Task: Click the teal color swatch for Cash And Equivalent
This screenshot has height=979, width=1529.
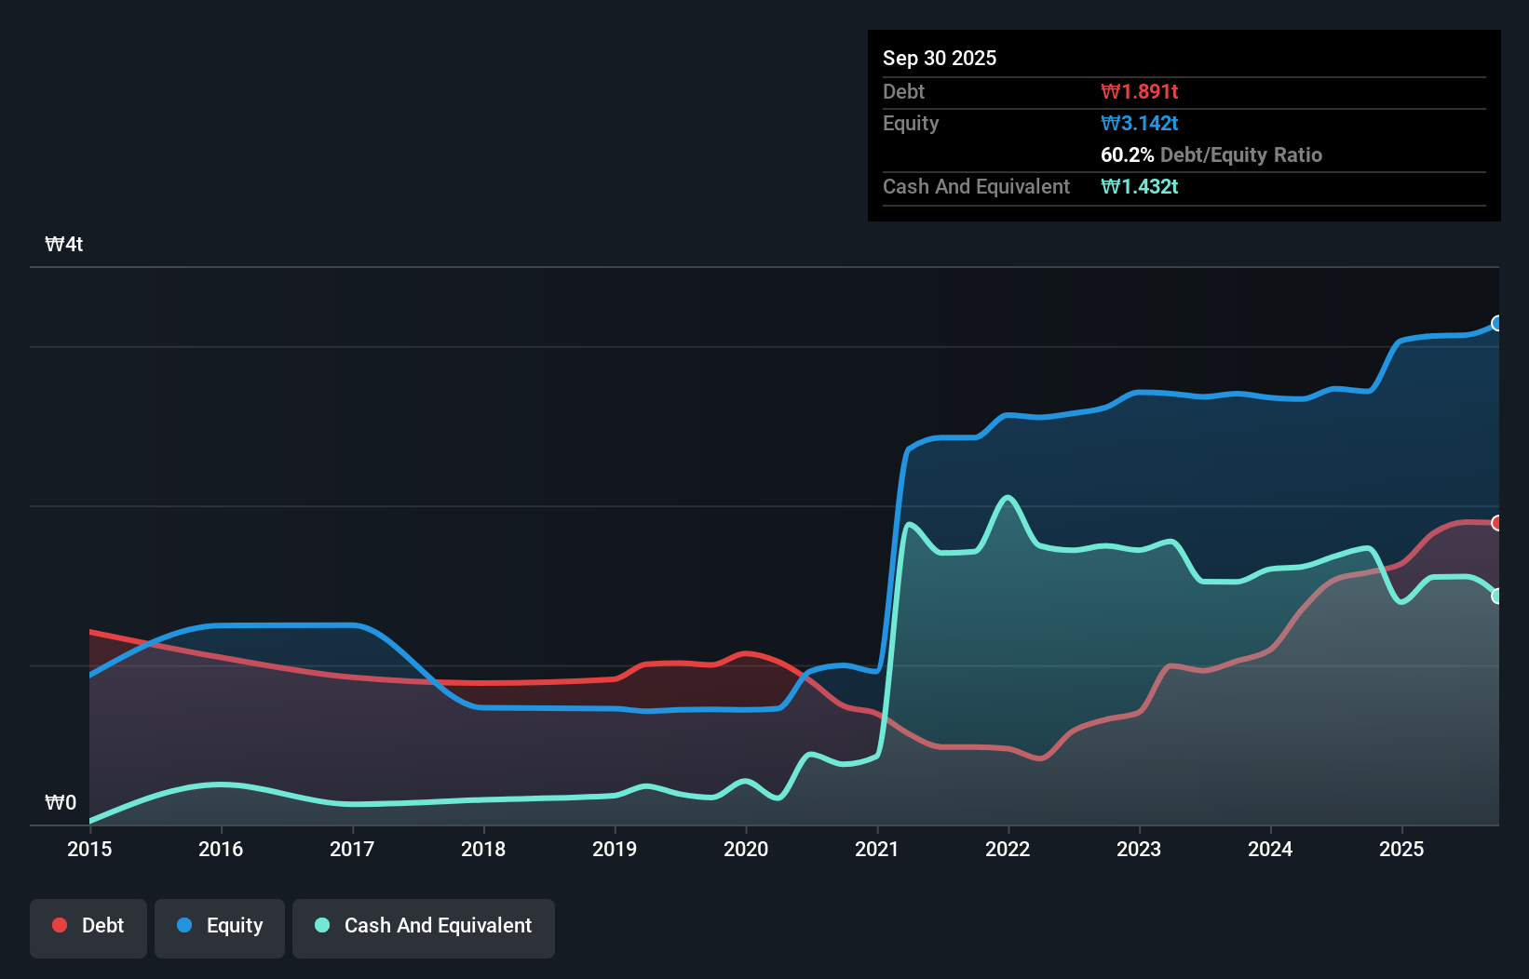Action: (x=321, y=925)
